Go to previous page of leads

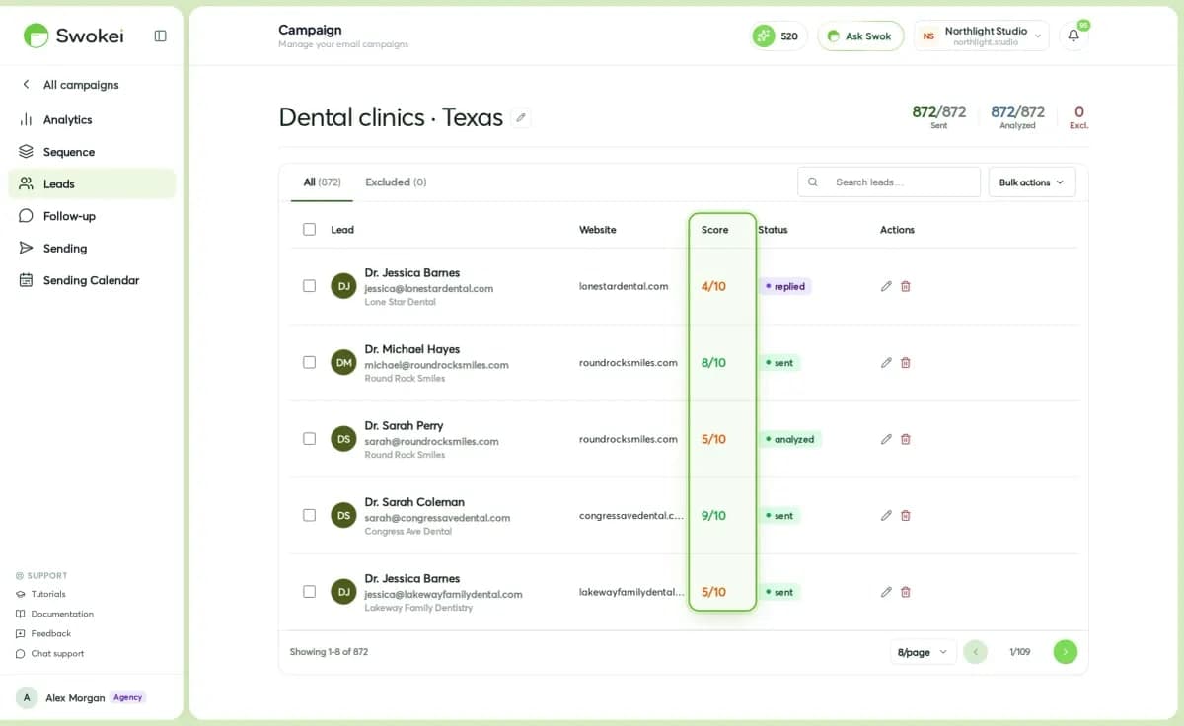click(975, 652)
